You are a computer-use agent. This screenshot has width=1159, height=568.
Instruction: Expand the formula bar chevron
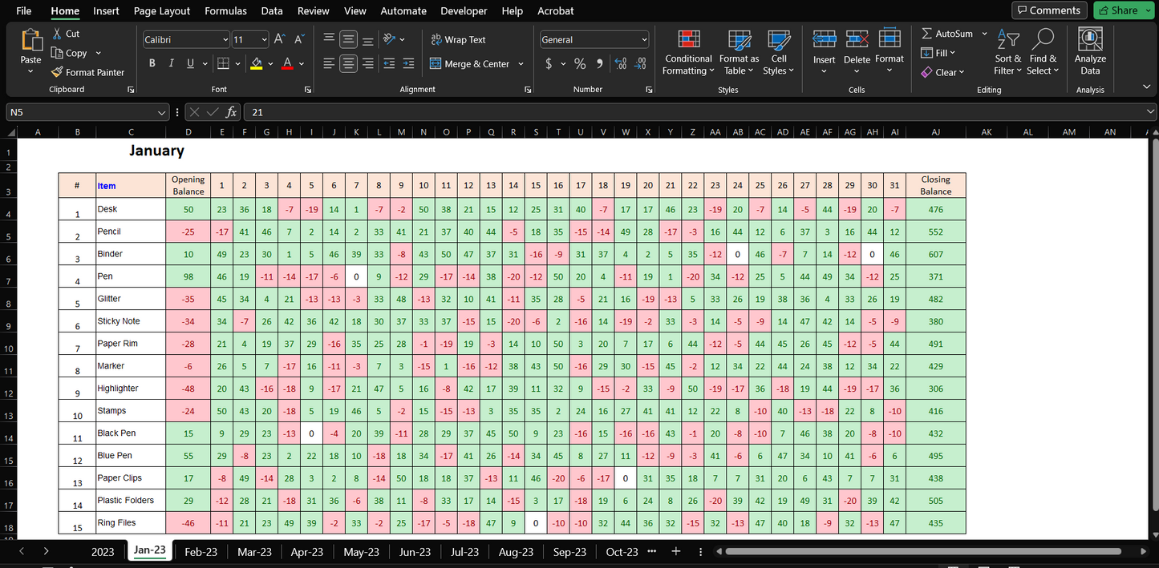(1151, 112)
